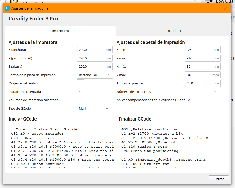Toggle Aplicar compensaciones del extrusor a GCode
The image size is (235, 188).
tap(189, 100)
